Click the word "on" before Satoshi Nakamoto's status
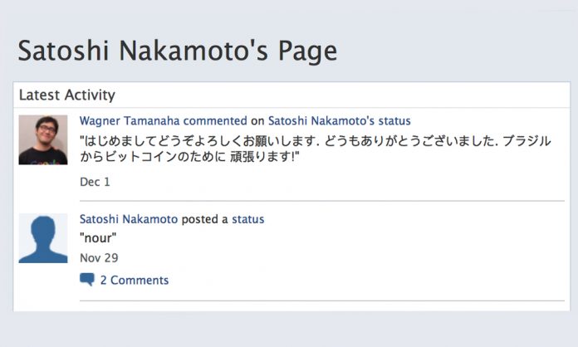578x347 pixels. 257,120
